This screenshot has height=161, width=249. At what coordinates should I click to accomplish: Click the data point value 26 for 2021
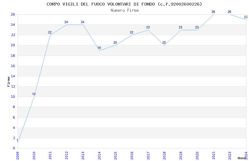[213, 12]
